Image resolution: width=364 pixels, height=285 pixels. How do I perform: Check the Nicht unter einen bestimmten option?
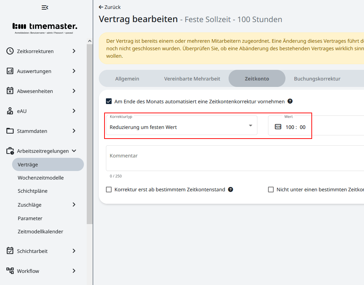pyautogui.click(x=271, y=190)
